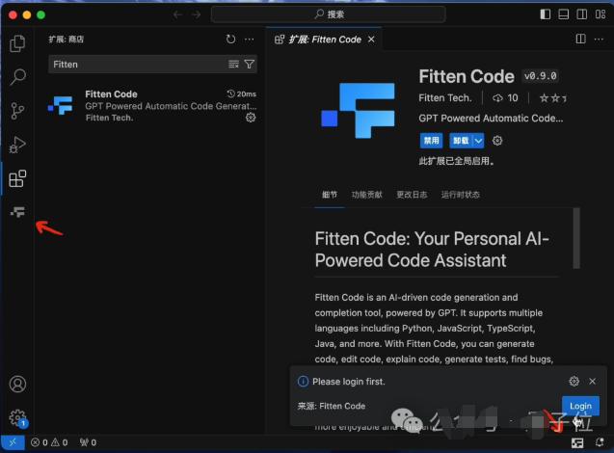Open the Explorer view in activity bar

click(x=17, y=43)
